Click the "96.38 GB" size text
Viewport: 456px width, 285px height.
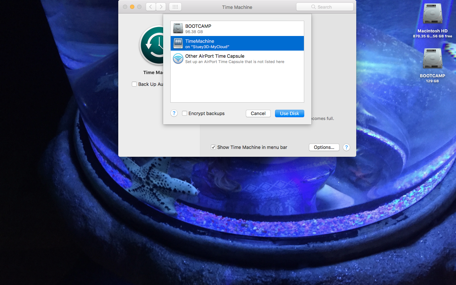point(194,32)
